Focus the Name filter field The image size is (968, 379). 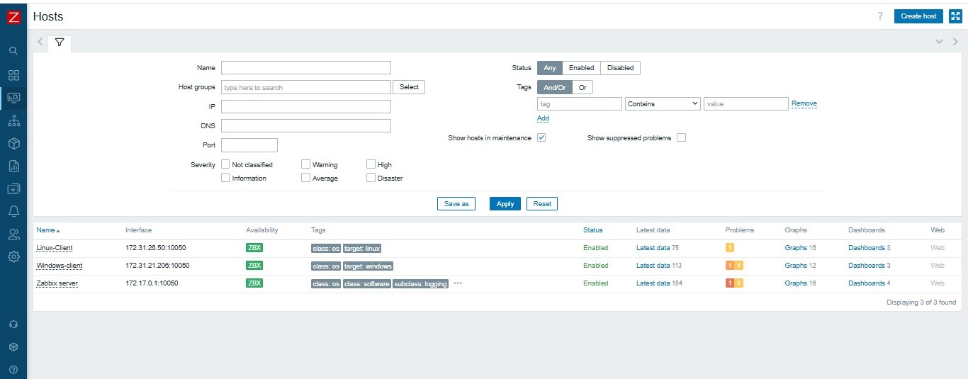306,68
